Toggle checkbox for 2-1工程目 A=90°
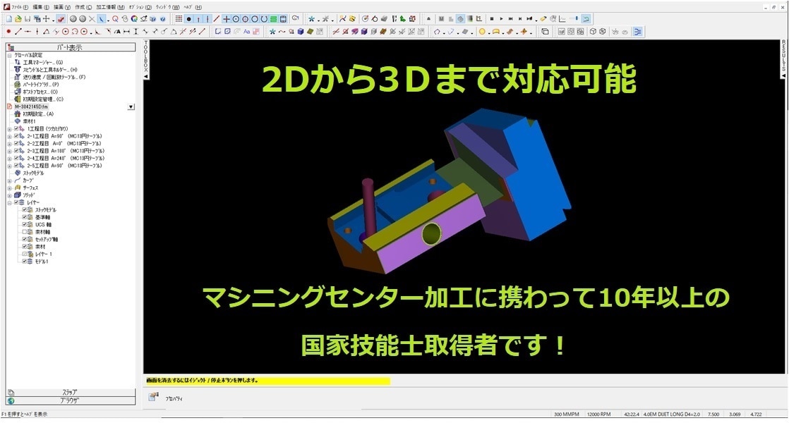Image resolution: width=789 pixels, height=423 pixels. 16,136
